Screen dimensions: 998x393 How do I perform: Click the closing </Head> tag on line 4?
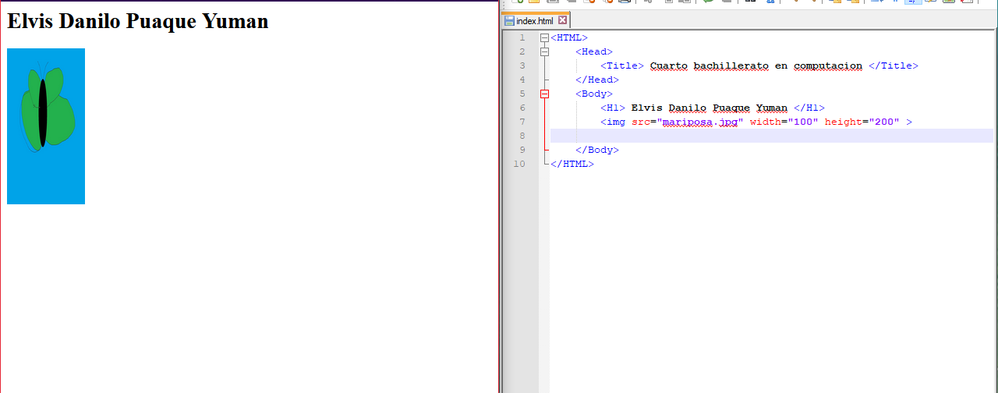tap(596, 80)
